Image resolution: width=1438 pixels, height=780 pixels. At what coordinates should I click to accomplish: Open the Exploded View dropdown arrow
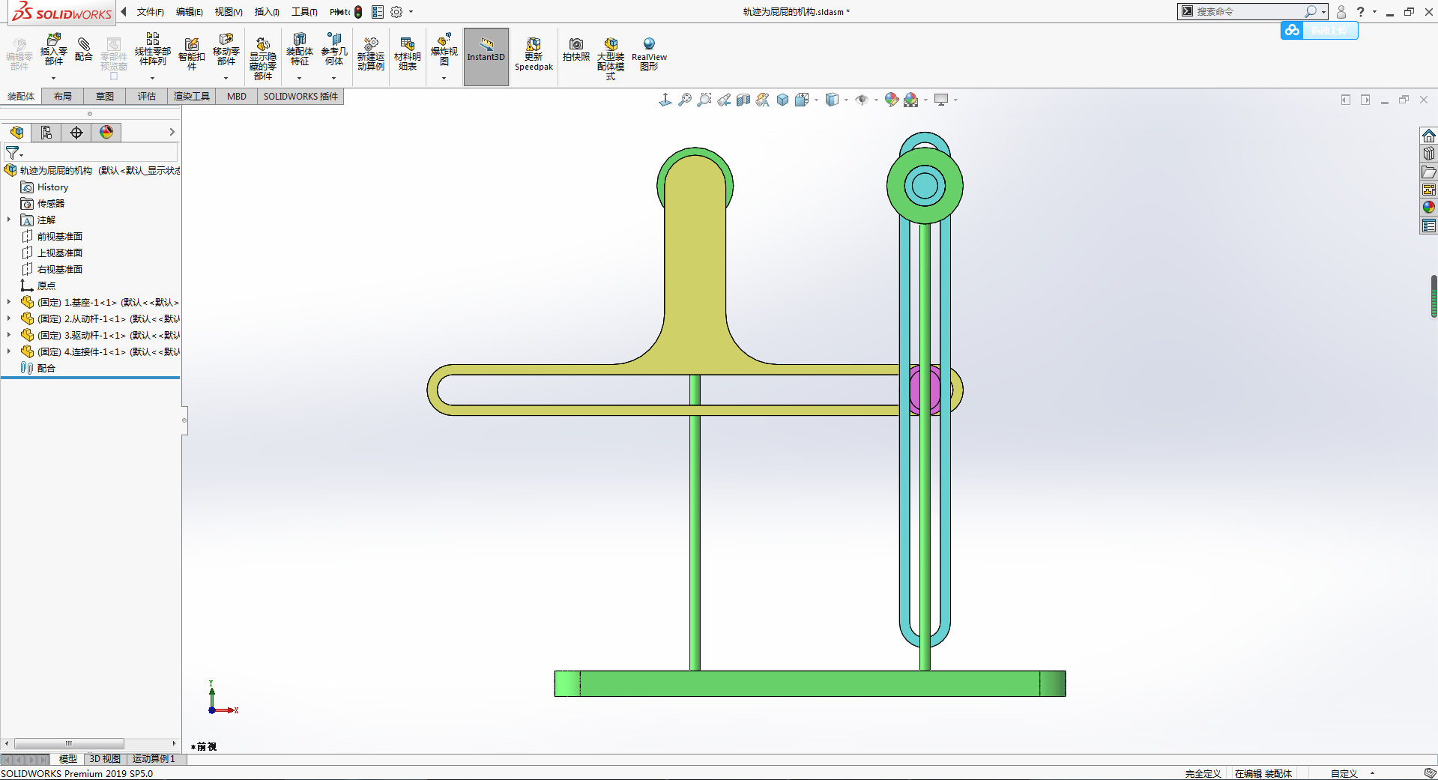[x=444, y=78]
